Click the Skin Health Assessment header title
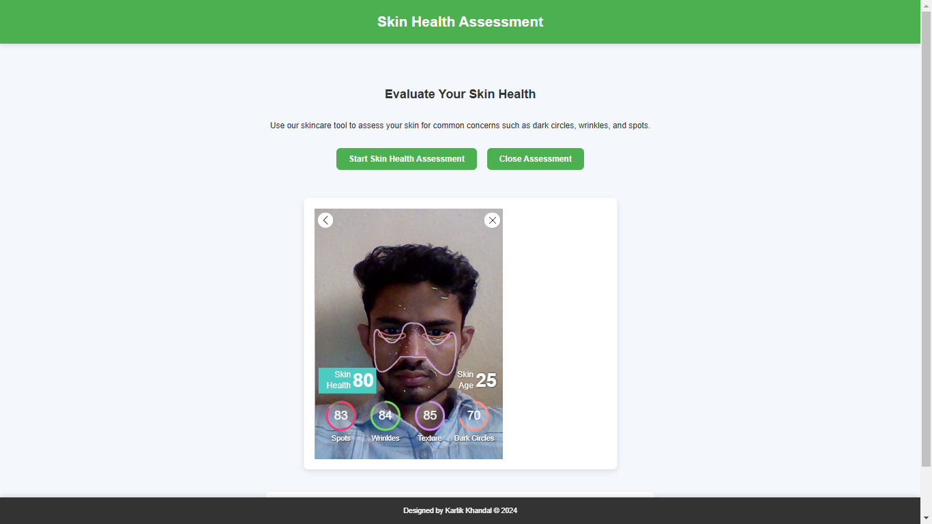The image size is (932, 524). click(461, 22)
